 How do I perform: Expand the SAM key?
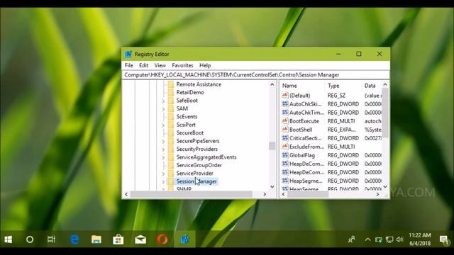163,109
